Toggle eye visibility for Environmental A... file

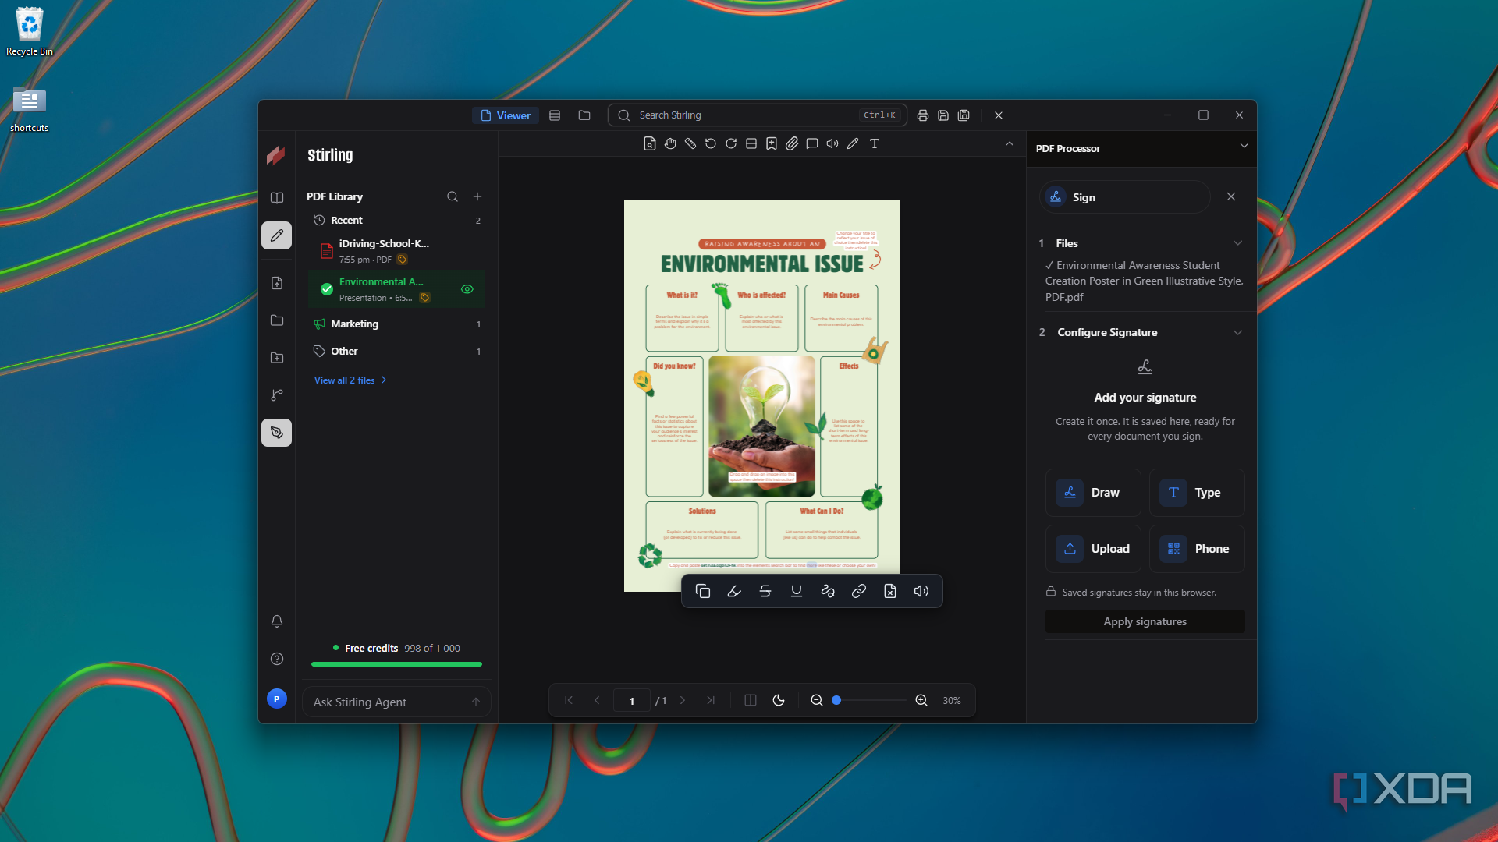(x=467, y=289)
